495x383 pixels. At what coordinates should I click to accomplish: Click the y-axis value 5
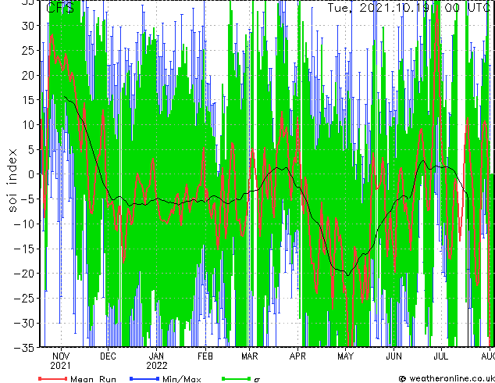coord(31,149)
